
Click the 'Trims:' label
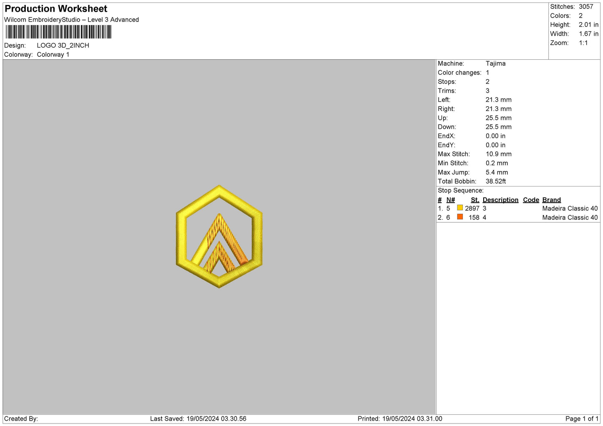447,91
